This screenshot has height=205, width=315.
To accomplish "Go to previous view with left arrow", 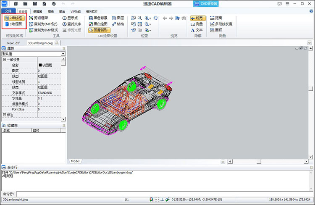I will point(165,18).
